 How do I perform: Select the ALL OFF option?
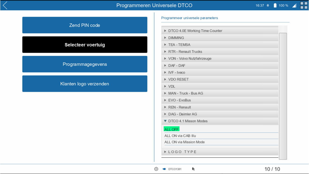point(171,129)
